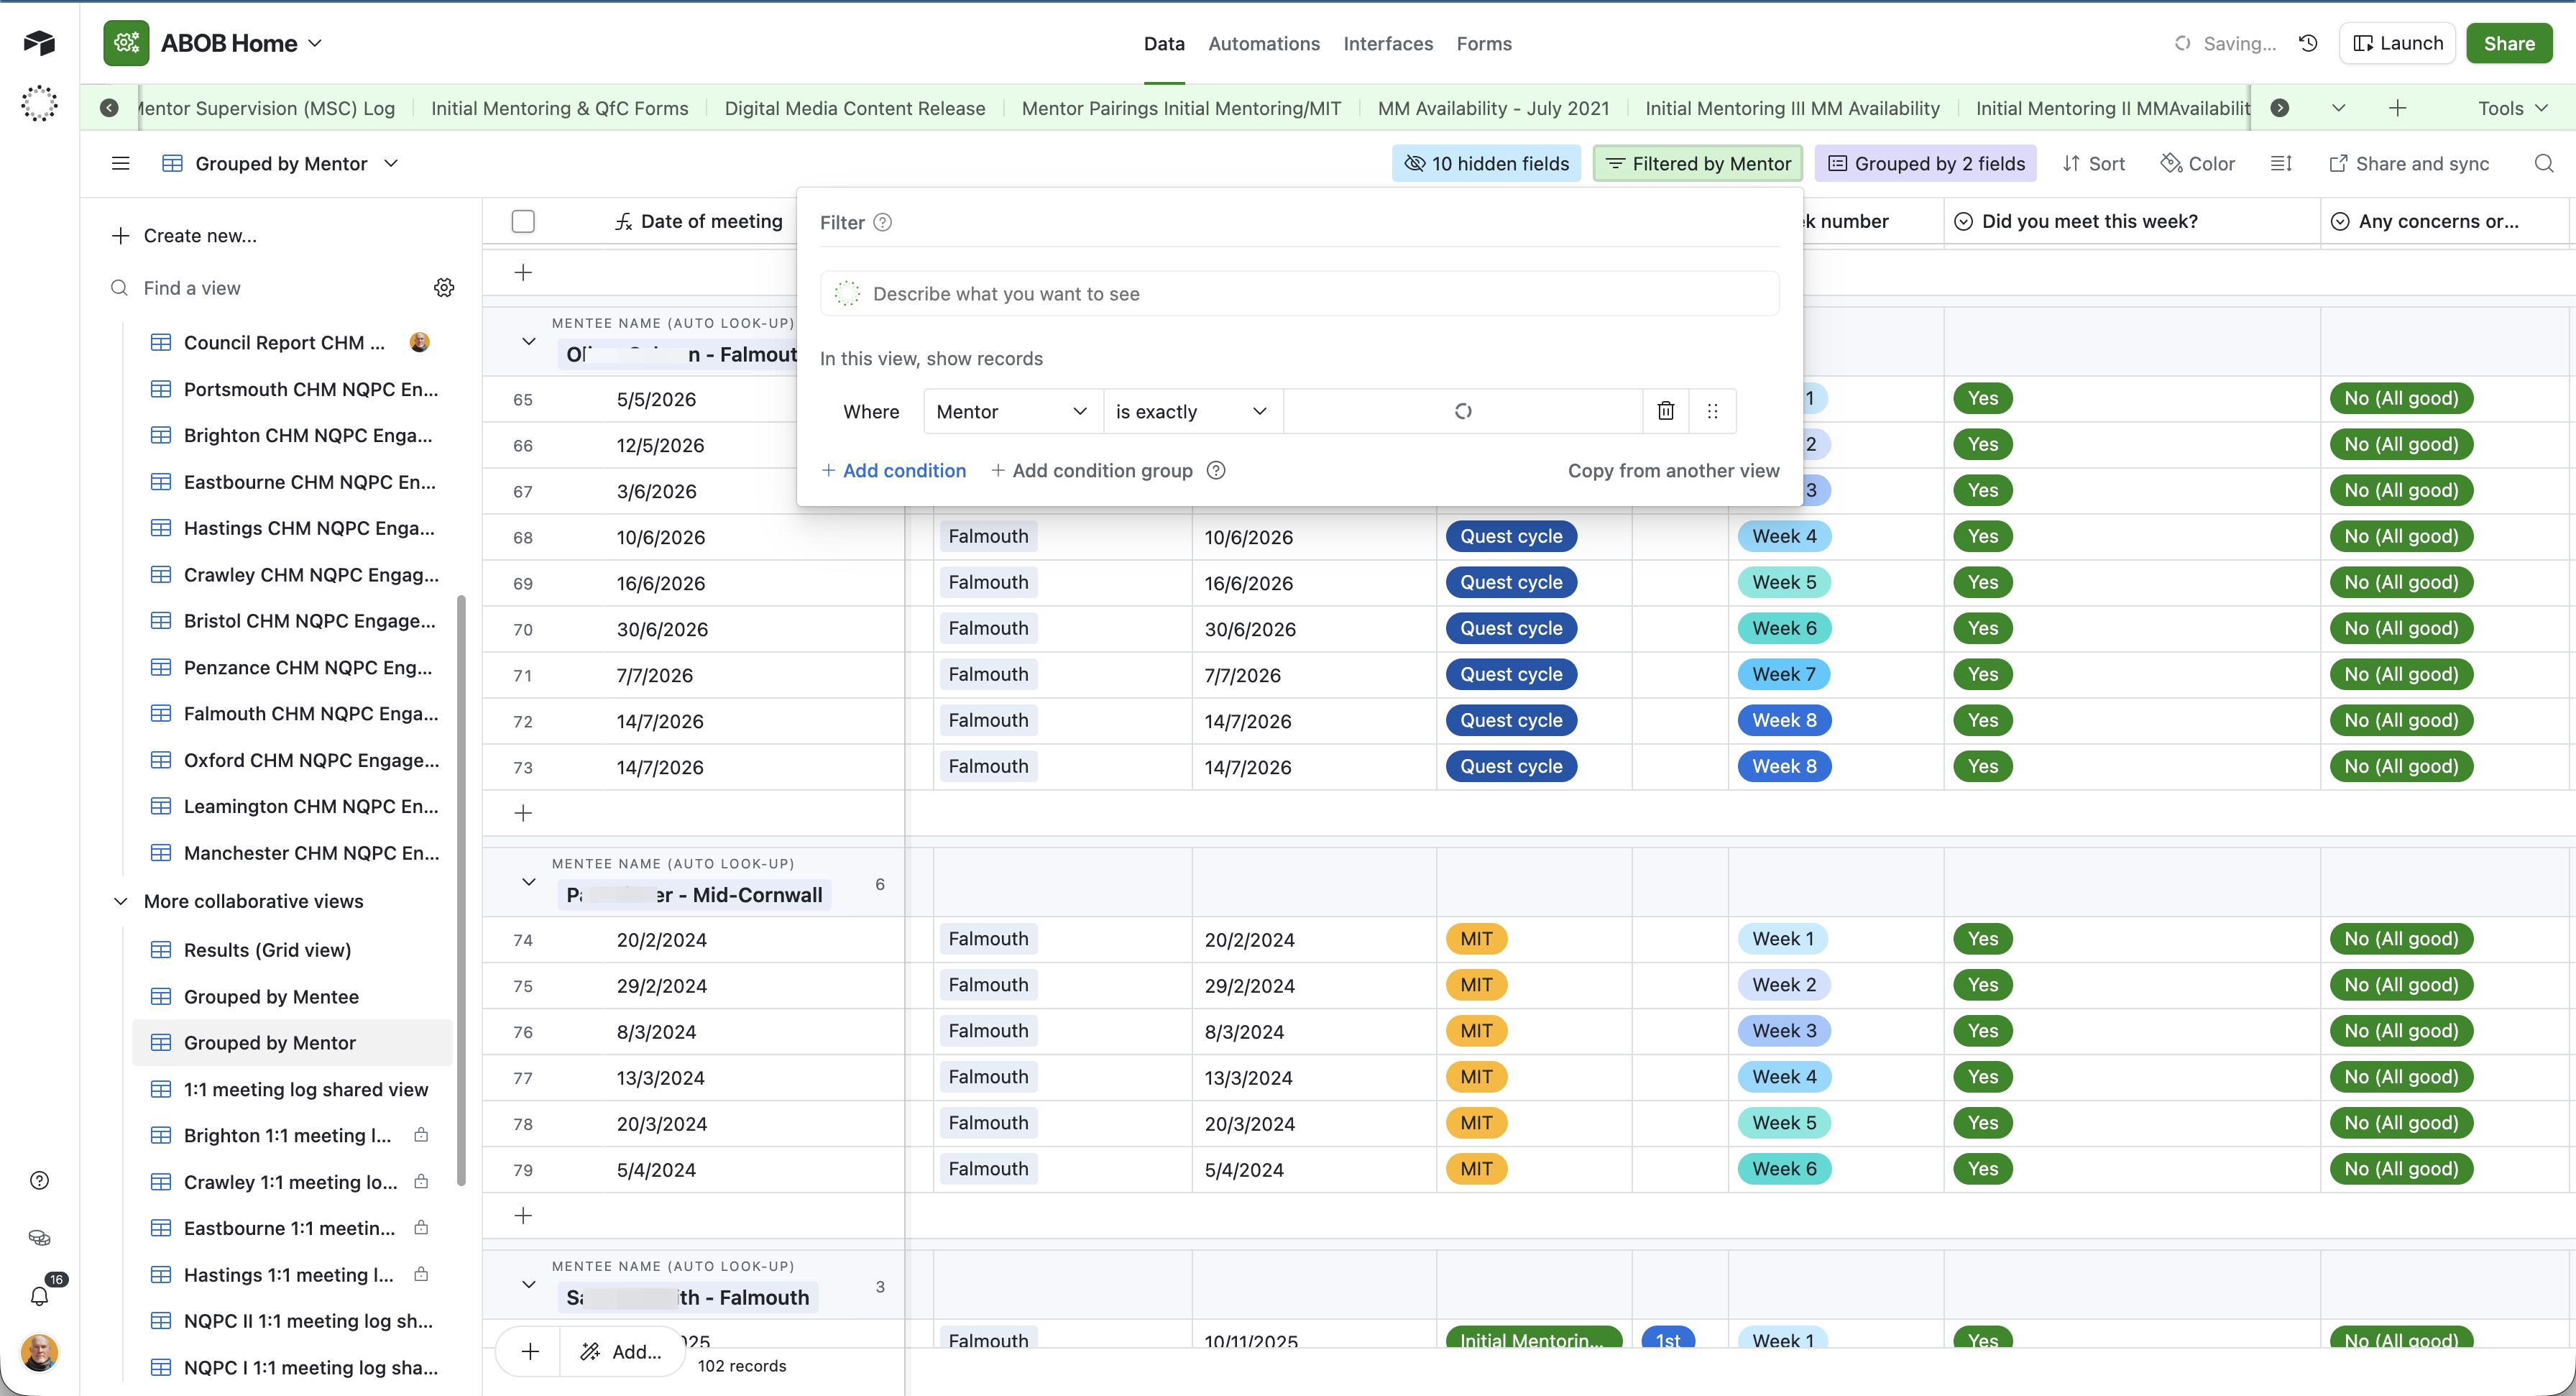Delete the Mentor filter condition
Image resolution: width=2576 pixels, height=1396 pixels.
1665,411
